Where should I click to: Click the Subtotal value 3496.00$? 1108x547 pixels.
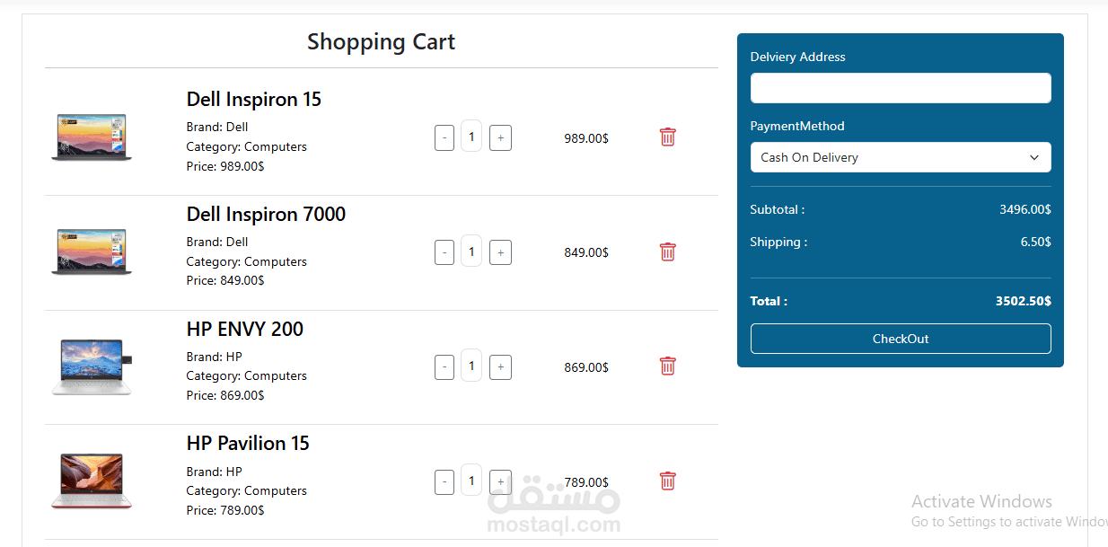pyautogui.click(x=1025, y=209)
